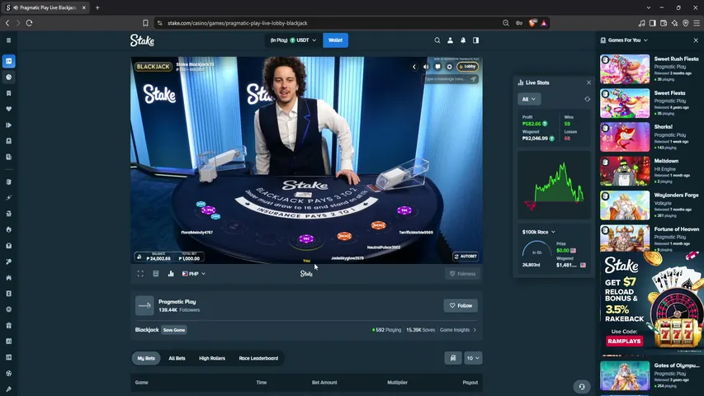The image size is (704, 396).
Task: Mute the live blackjack game sound
Action: tap(426, 67)
